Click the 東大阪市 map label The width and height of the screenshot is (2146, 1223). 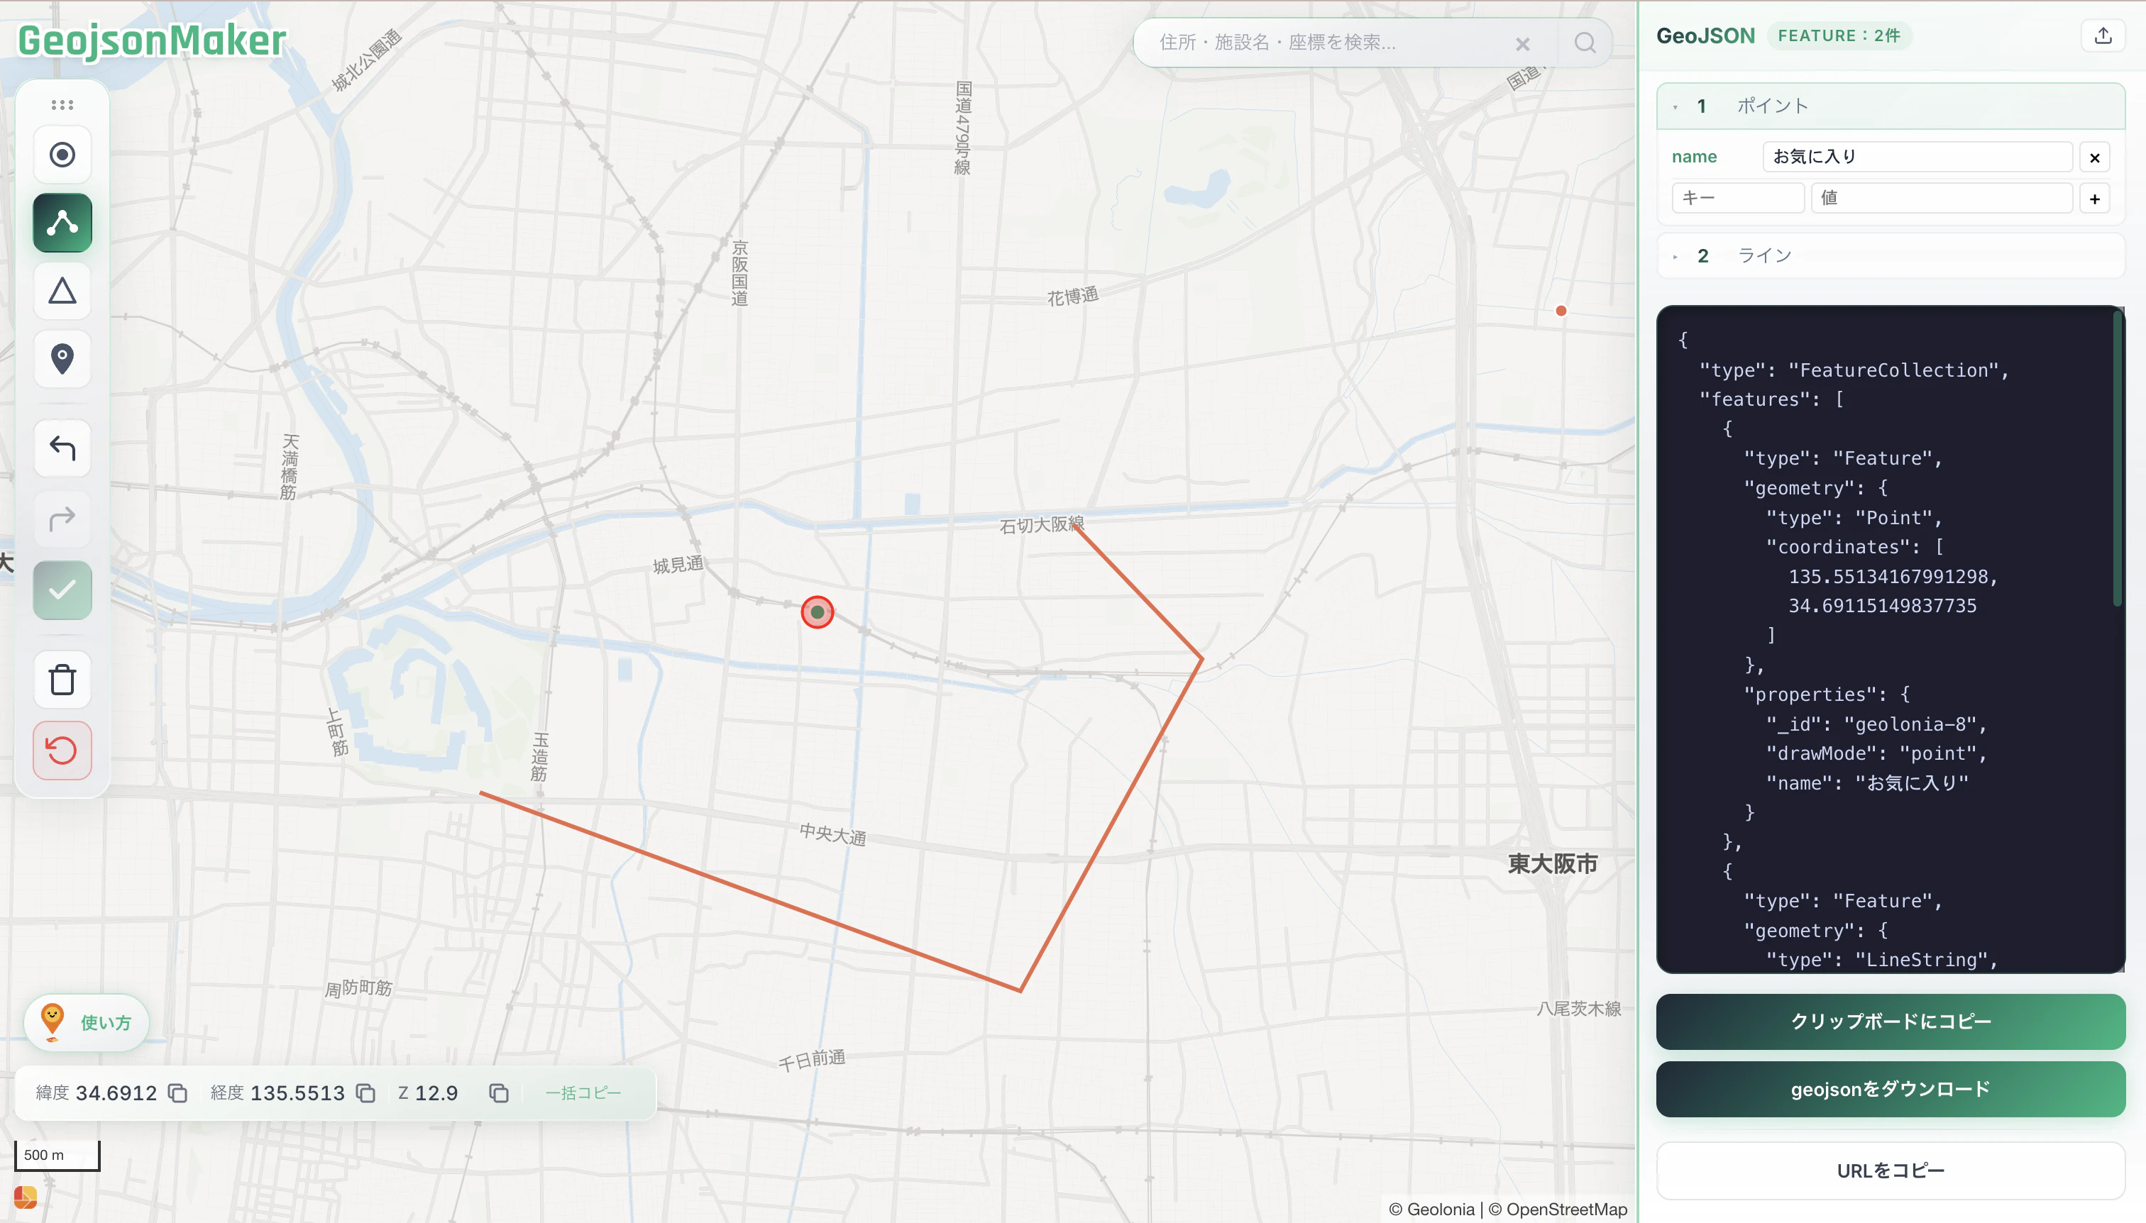(x=1552, y=863)
